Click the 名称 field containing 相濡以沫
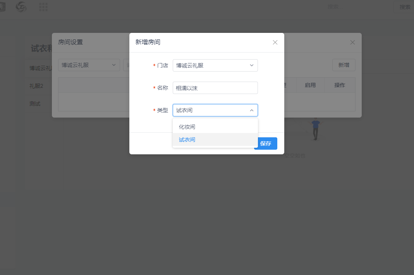 coord(215,87)
